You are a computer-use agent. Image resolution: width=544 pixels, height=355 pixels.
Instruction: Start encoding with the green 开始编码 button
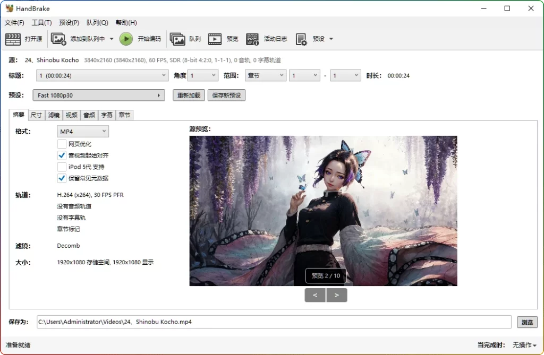coord(125,38)
